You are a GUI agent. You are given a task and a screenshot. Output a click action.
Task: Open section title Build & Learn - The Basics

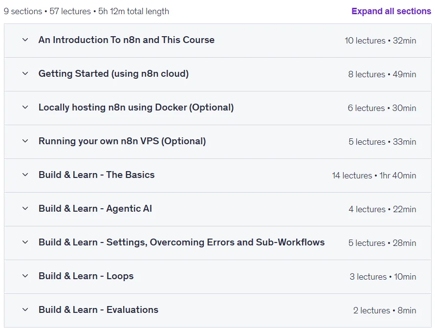coord(97,175)
